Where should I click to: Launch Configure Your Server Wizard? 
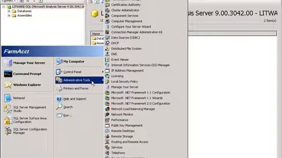131,27
